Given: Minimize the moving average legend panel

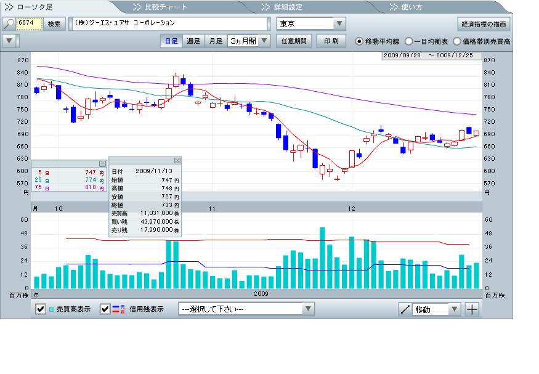Looking at the screenshot, I should click(102, 164).
